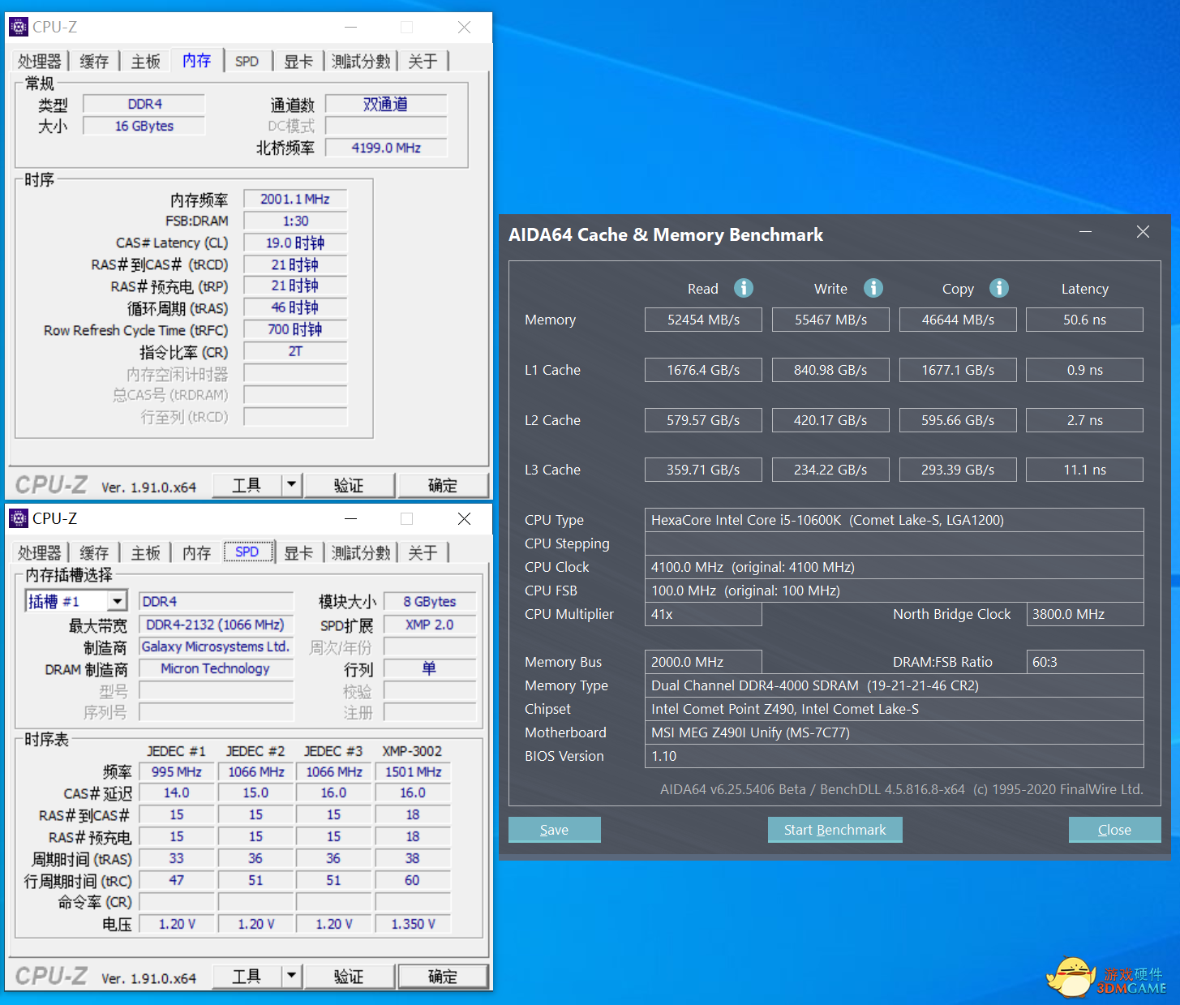Click 工具 button in bottom CPU-Z window
This screenshot has width=1180, height=1005.
pyautogui.click(x=247, y=976)
